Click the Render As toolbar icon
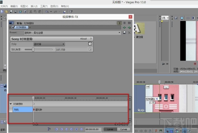 coord(20,12)
